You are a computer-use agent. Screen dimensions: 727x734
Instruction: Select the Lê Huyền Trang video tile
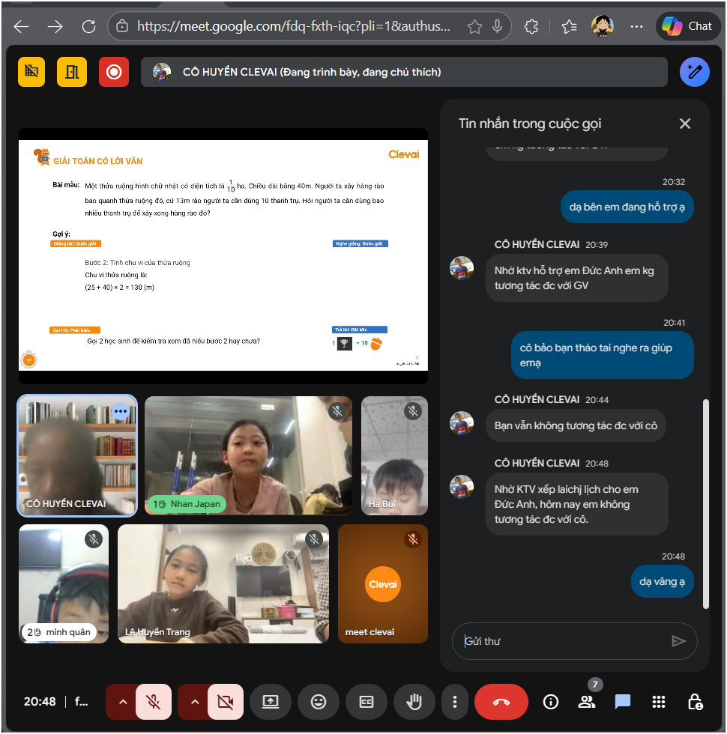coord(223,583)
